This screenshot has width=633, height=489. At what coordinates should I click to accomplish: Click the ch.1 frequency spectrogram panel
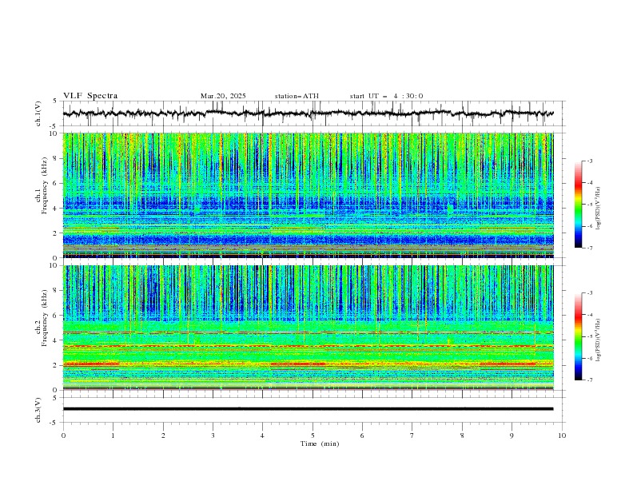click(x=308, y=195)
